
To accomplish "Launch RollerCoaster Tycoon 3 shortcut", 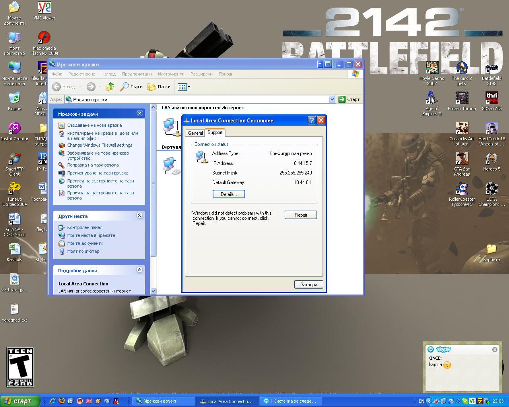I will pos(462,194).
